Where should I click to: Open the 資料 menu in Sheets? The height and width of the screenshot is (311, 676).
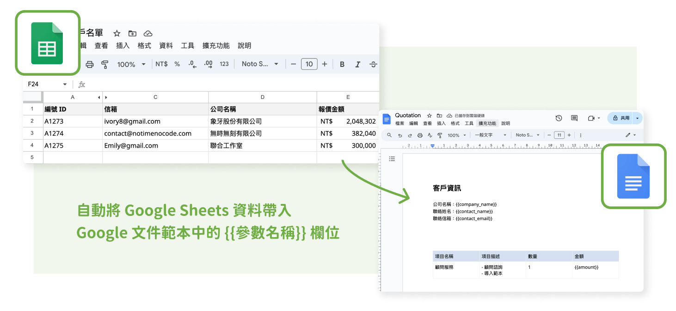pyautogui.click(x=166, y=46)
